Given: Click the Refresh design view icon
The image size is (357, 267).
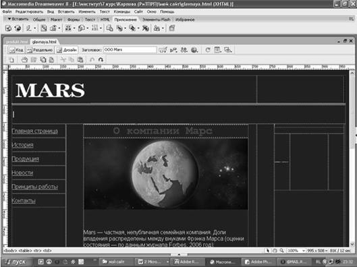Looking at the screenshot, I should (x=207, y=50).
